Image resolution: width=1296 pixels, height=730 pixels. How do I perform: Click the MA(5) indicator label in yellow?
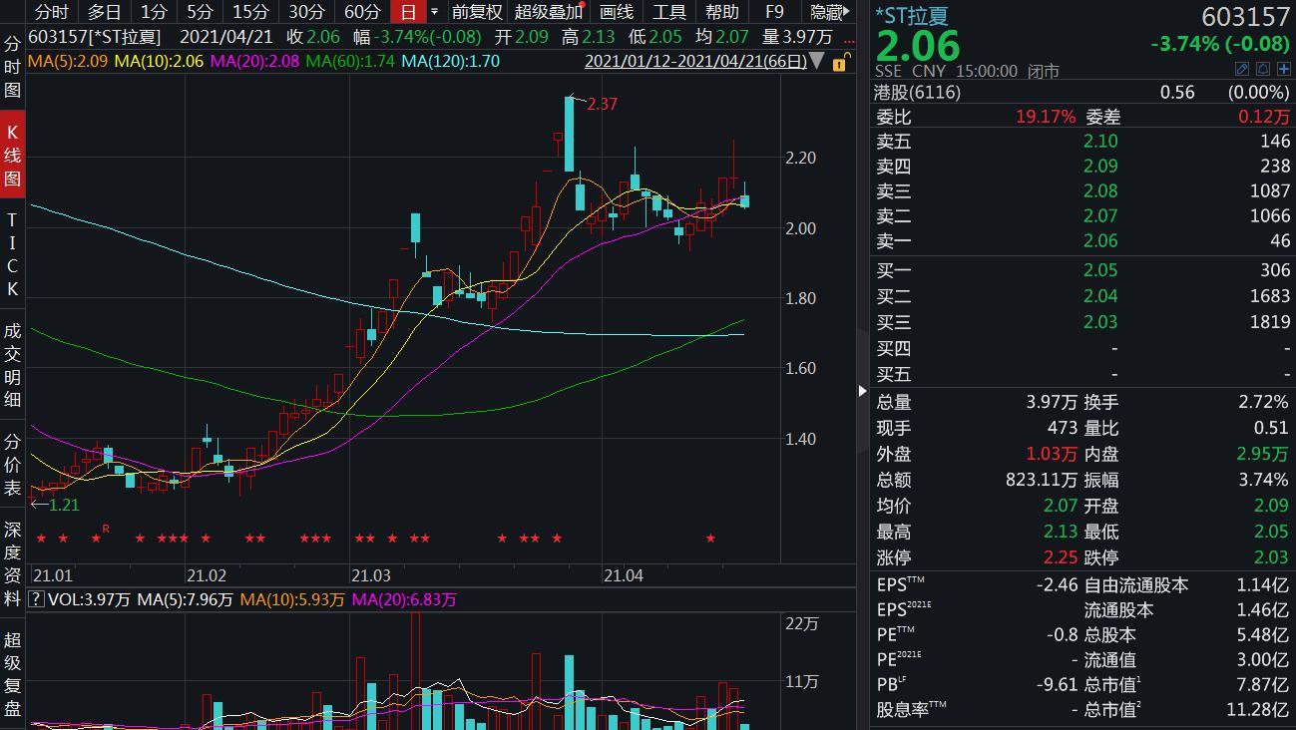(68, 61)
